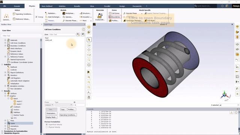Image resolution: width=240 pixels, height=135 pixels.
Task: Switch to the User-Defined ribbon tab
Action: coord(47,6)
